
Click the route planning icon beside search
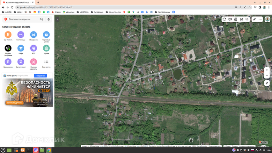pos(49,19)
